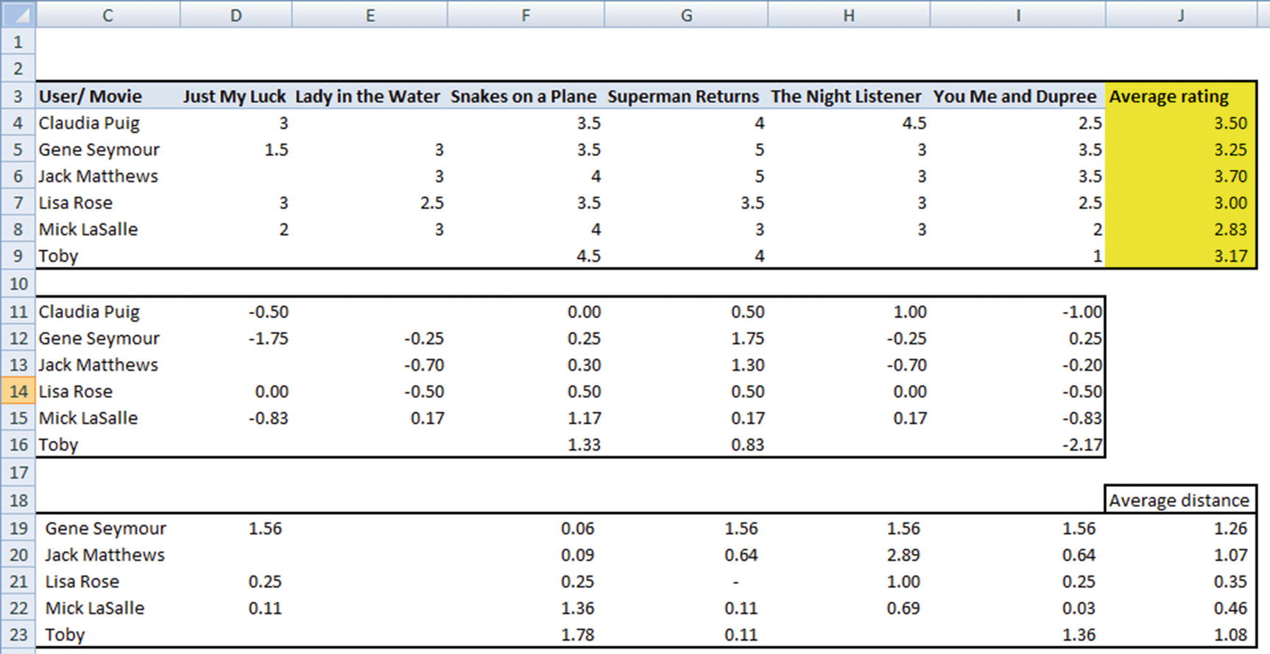Click average rating value 3.17
Screen dimensions: 1270x654
coord(1230,256)
